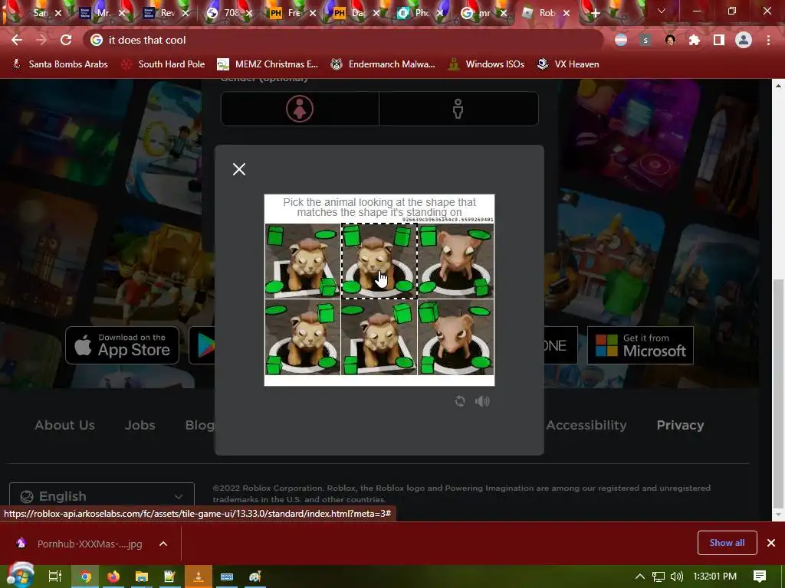
Task: Open on-screen keyboard taskbar icon
Action: 227,577
